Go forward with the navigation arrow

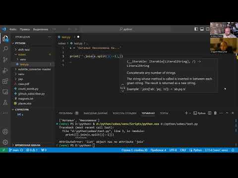(76, 29)
